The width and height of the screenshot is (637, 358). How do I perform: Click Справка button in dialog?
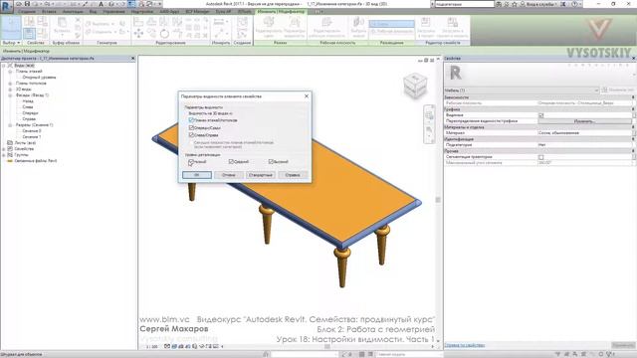(293, 175)
